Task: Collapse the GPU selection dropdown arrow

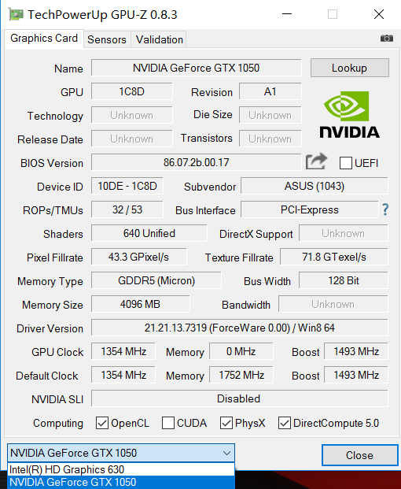Action: (227, 453)
